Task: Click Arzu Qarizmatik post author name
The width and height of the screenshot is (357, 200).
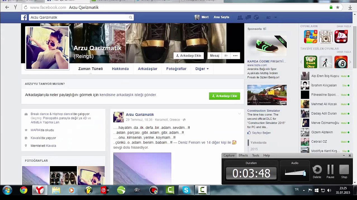Action: coord(140,114)
